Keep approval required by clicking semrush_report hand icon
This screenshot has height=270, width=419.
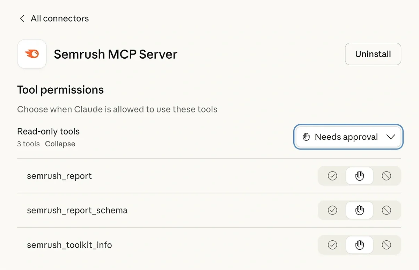pyautogui.click(x=359, y=176)
